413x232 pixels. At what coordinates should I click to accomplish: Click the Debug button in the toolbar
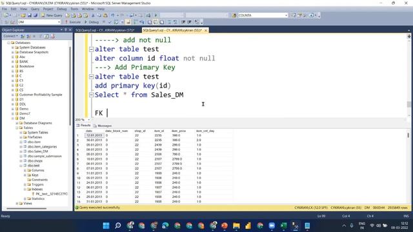pos(92,22)
